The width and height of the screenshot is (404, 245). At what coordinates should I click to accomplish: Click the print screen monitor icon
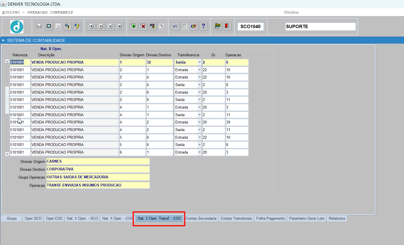pyautogui.click(x=49, y=26)
